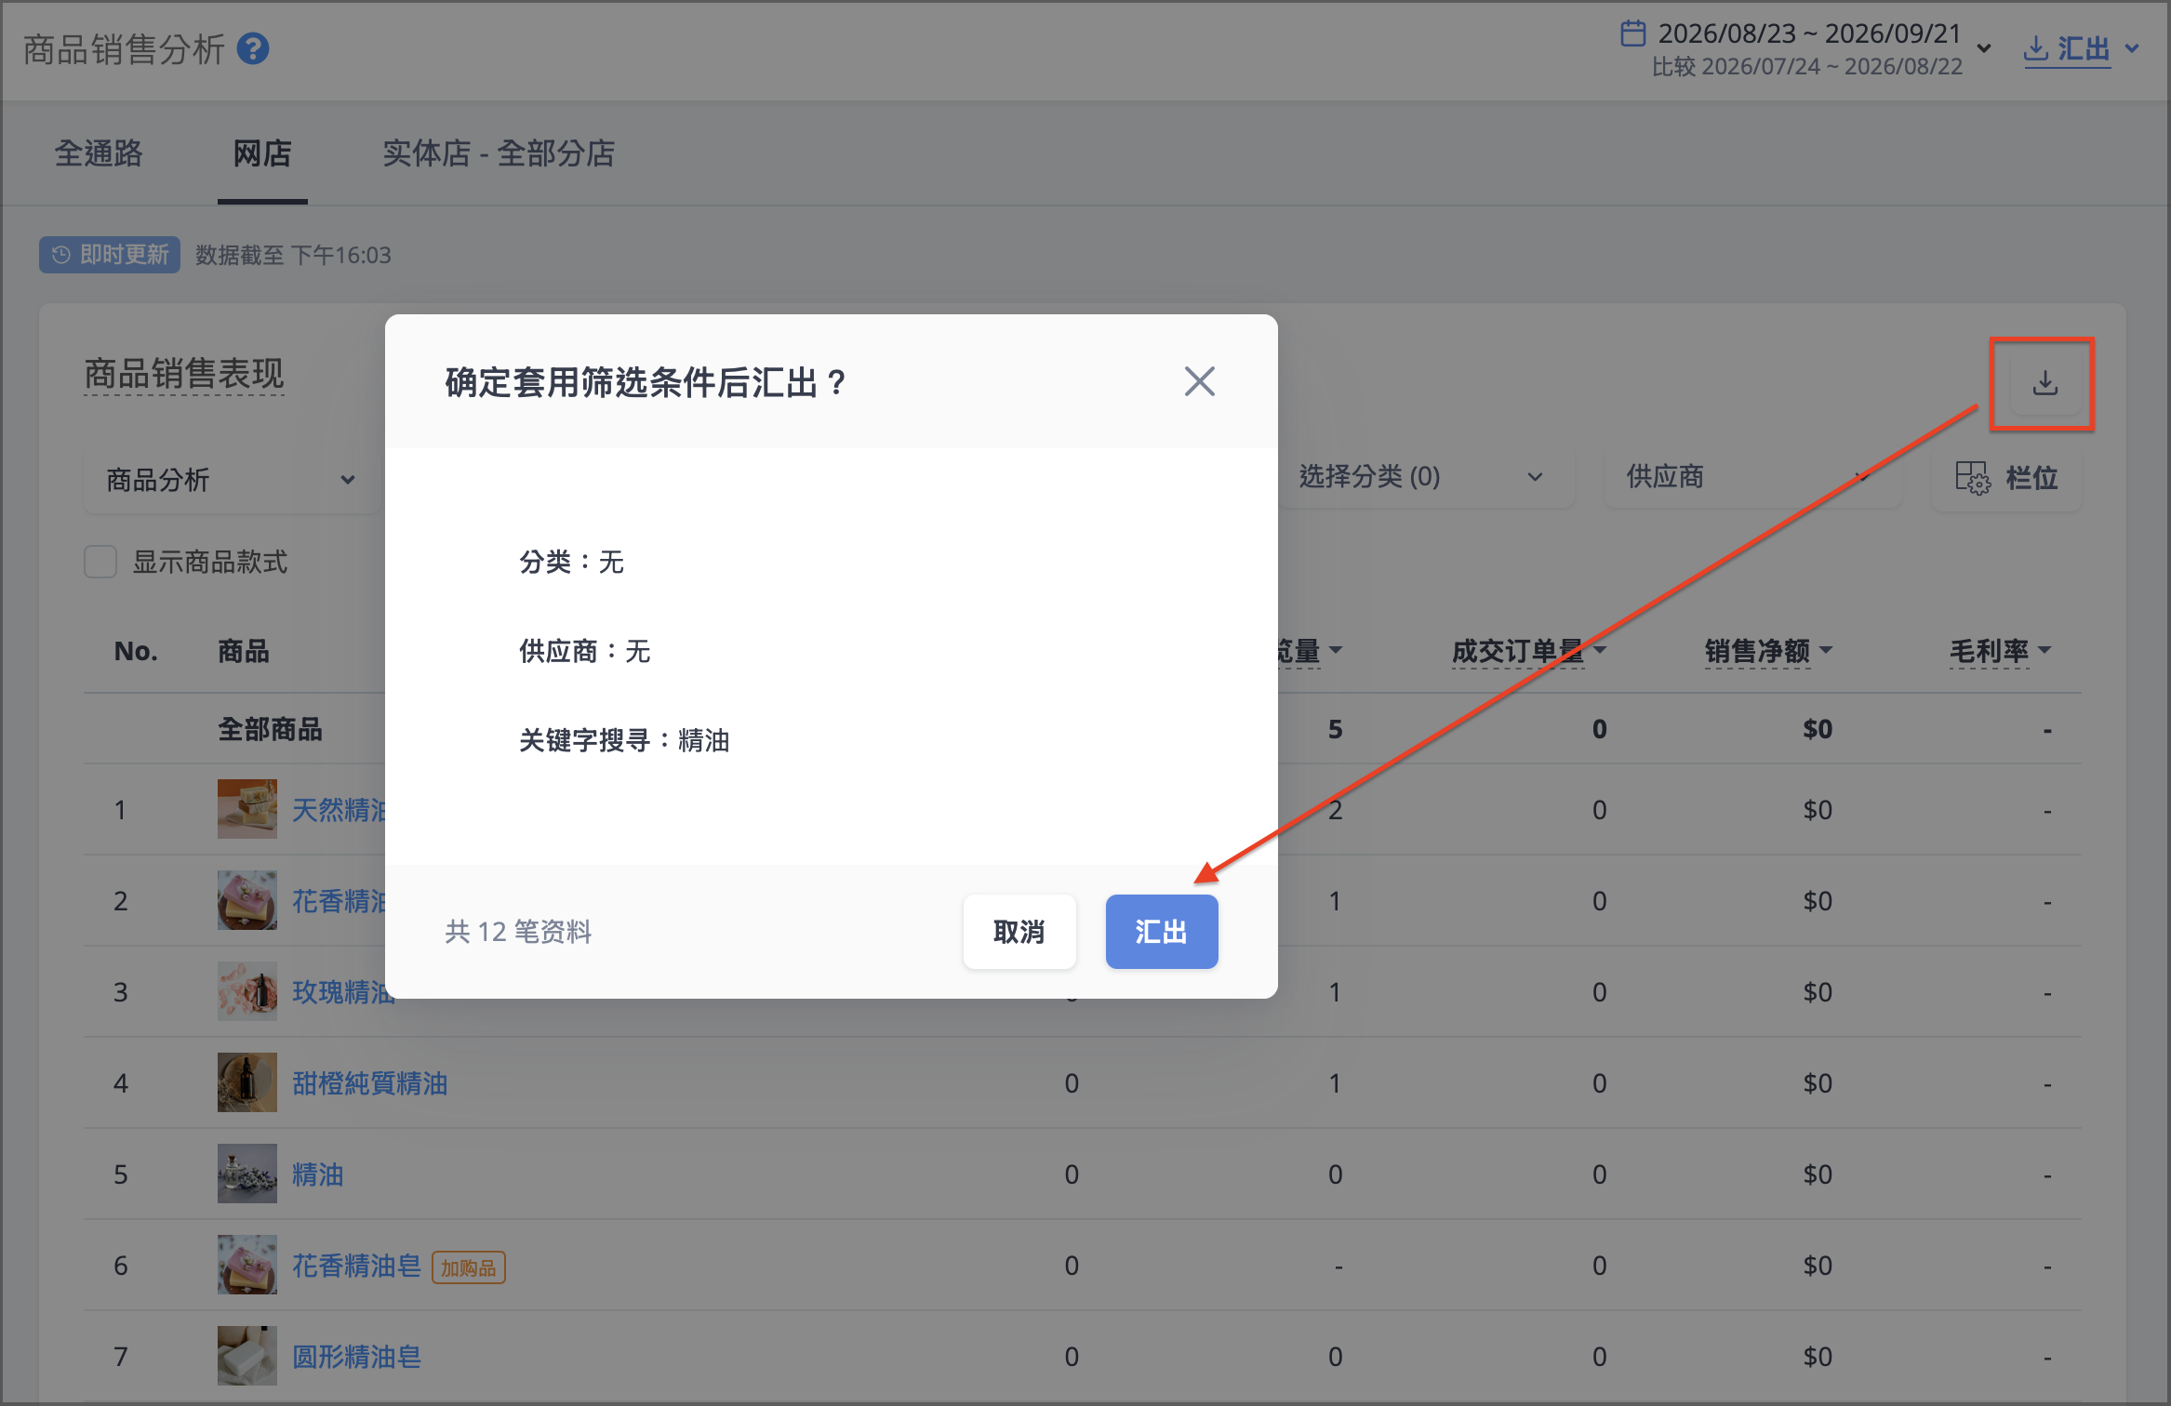Open the 栏位 column settings button
The width and height of the screenshot is (2171, 1406).
[2006, 478]
